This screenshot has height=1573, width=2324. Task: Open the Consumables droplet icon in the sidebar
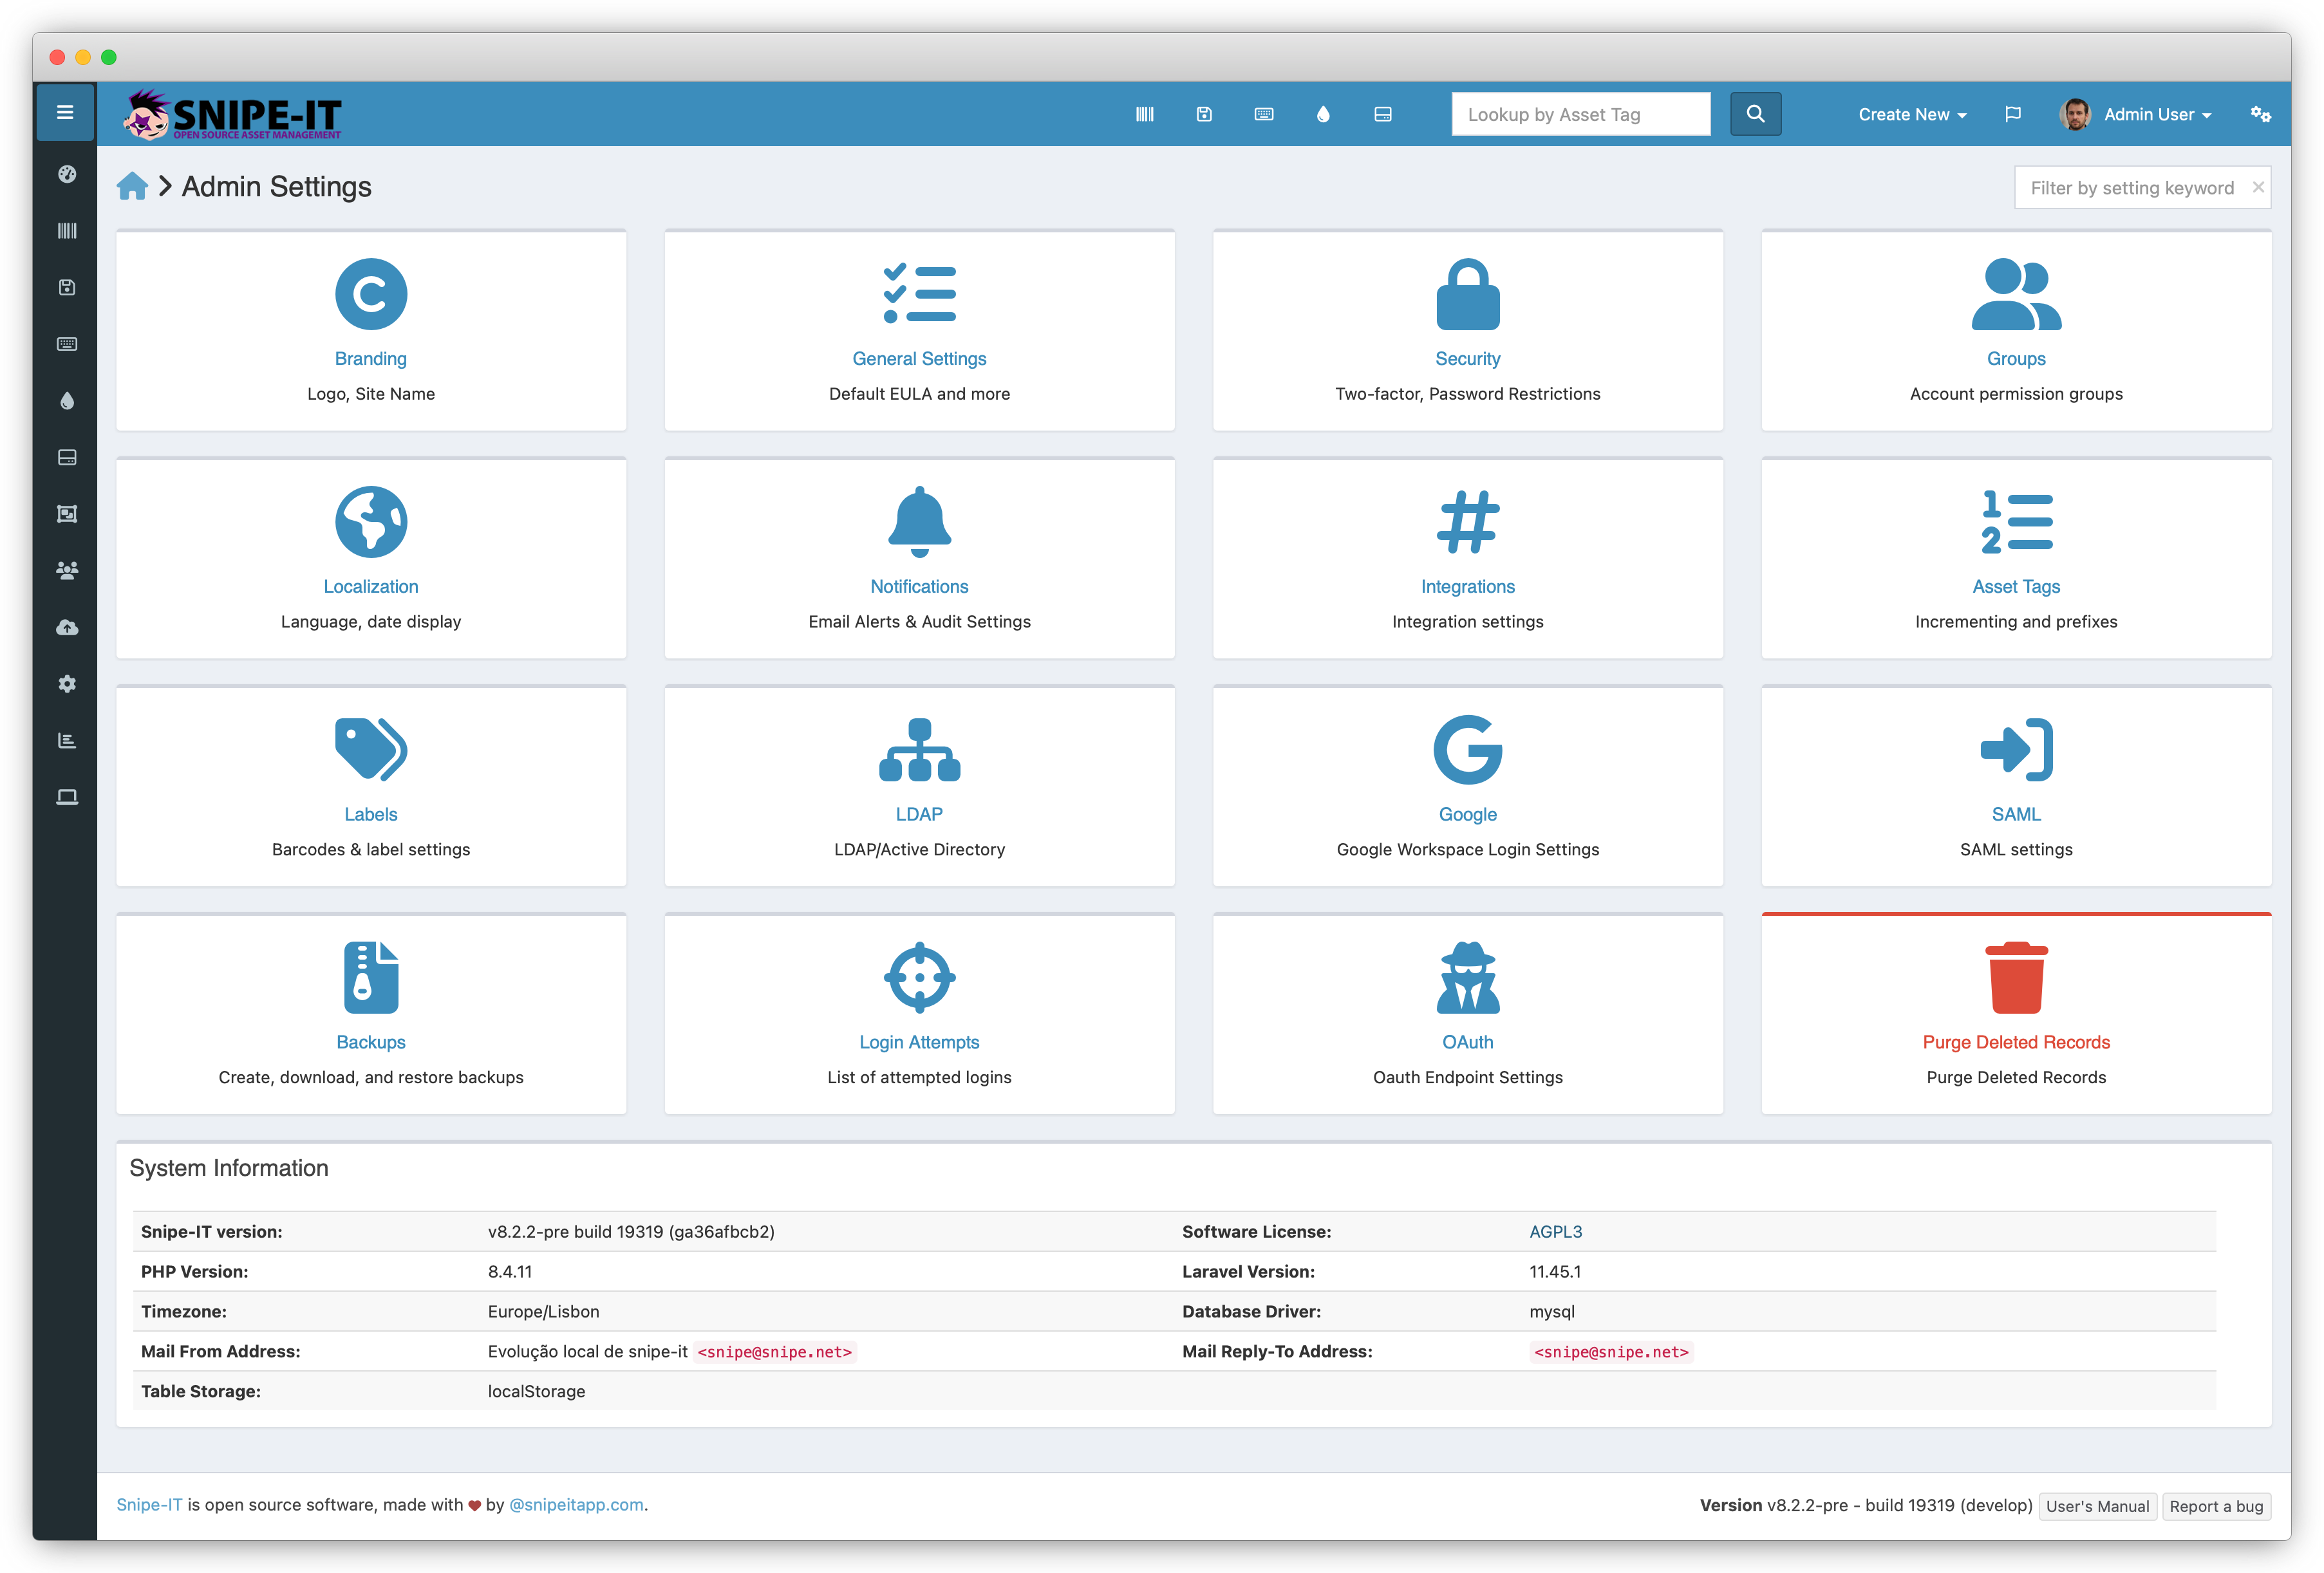pos(67,401)
